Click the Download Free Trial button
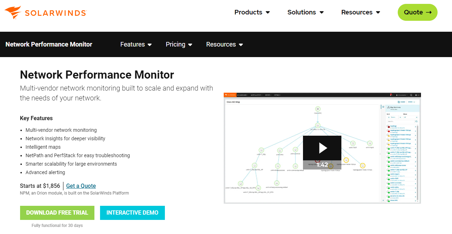The image size is (452, 234). click(57, 213)
